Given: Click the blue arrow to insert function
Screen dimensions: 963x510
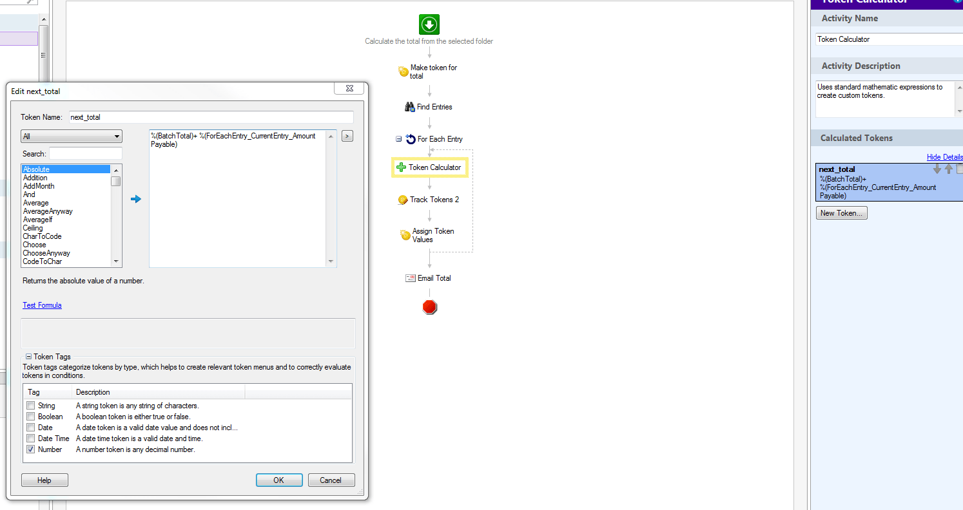Looking at the screenshot, I should (135, 200).
